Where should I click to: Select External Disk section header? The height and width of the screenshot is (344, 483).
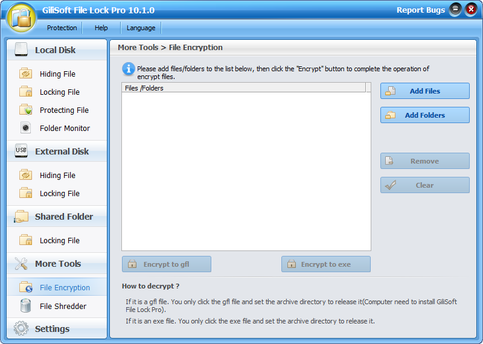click(x=57, y=151)
